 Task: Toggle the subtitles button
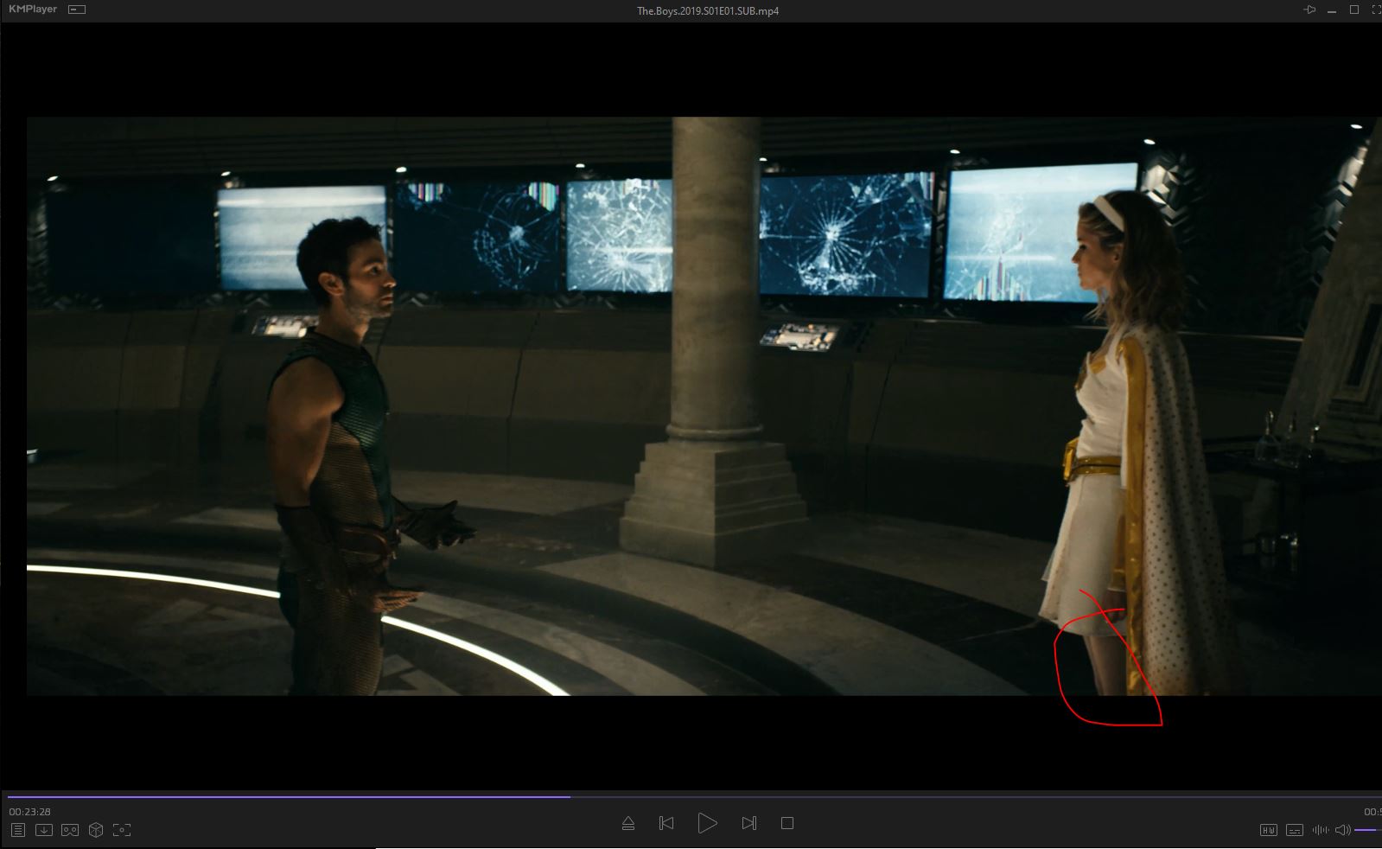coord(1295,830)
